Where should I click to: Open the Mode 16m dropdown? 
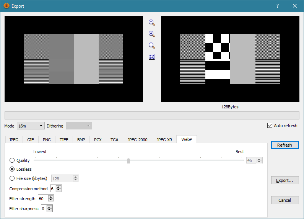click(x=31, y=126)
